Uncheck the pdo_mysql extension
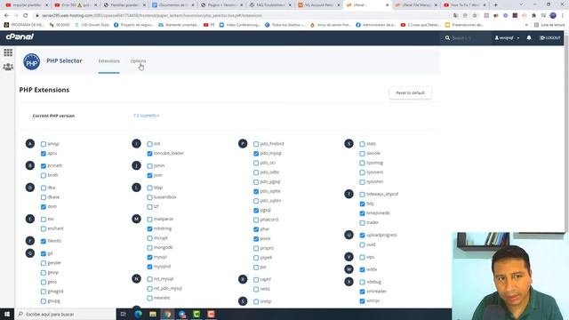The height and width of the screenshot is (320, 569). pos(256,154)
